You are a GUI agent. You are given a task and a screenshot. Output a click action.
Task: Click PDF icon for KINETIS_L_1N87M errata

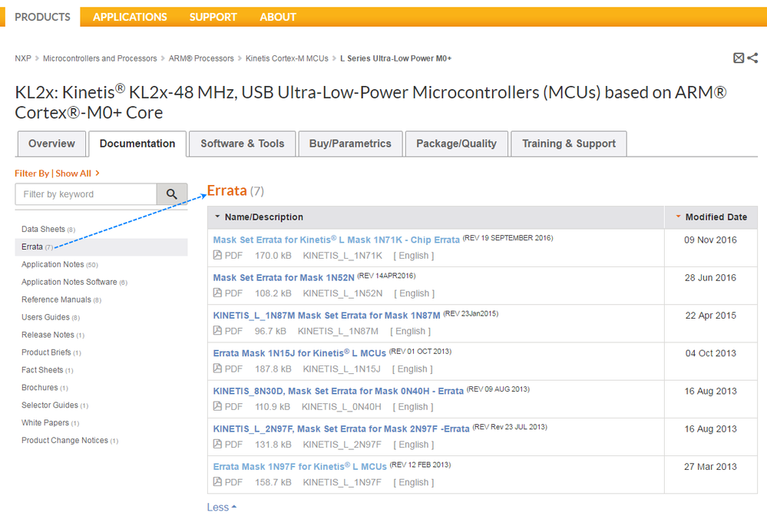coord(218,331)
